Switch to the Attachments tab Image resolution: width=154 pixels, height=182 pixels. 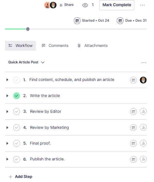[93, 46]
